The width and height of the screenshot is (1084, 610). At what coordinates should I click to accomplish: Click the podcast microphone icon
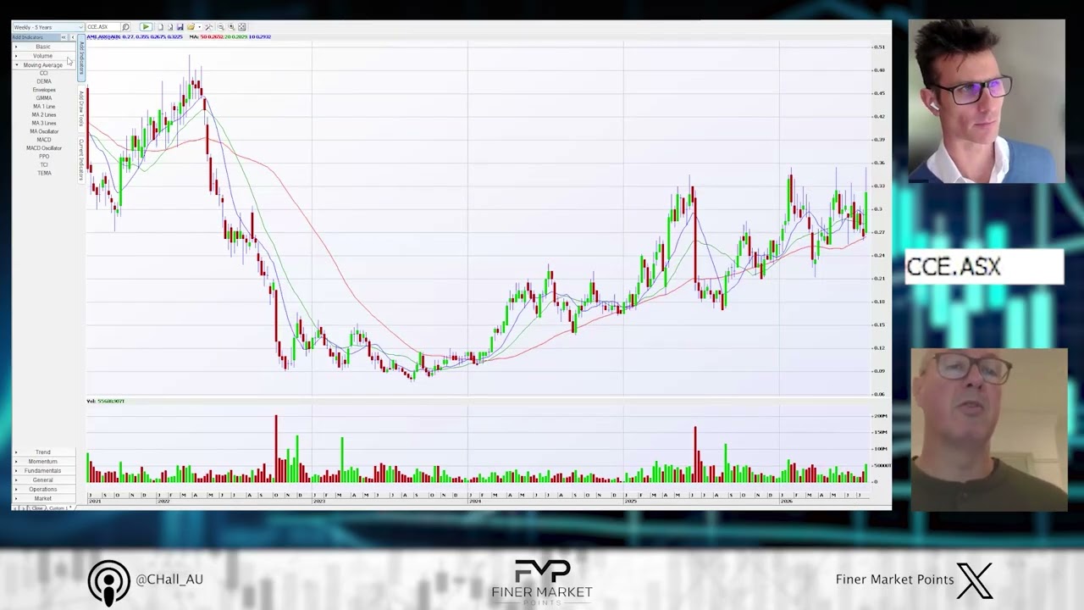[x=109, y=582]
